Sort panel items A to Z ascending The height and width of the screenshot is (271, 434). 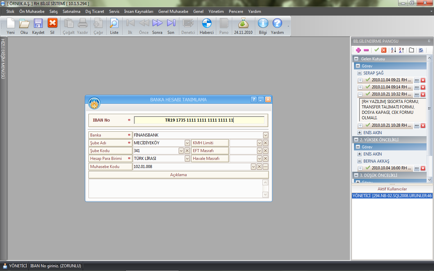393,50
